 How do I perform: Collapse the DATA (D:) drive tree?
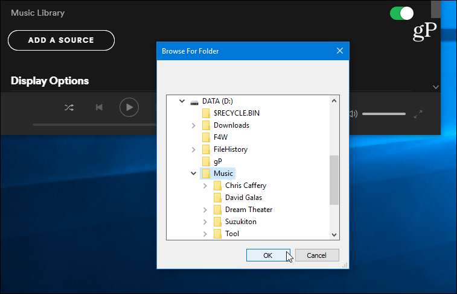click(182, 101)
